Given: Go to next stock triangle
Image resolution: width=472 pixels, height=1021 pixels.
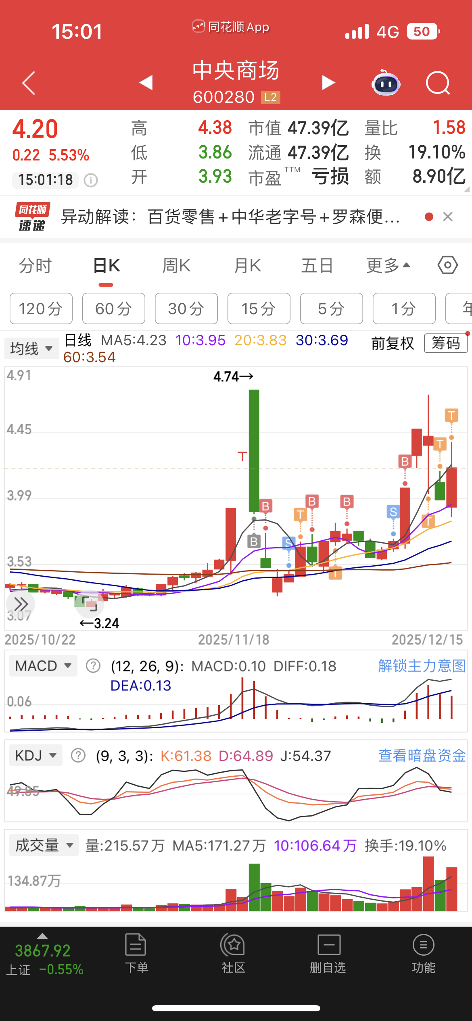Looking at the screenshot, I should [328, 83].
